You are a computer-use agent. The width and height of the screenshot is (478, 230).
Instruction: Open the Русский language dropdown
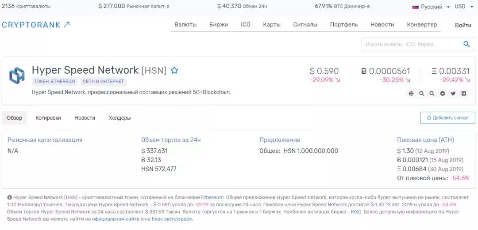(x=432, y=7)
